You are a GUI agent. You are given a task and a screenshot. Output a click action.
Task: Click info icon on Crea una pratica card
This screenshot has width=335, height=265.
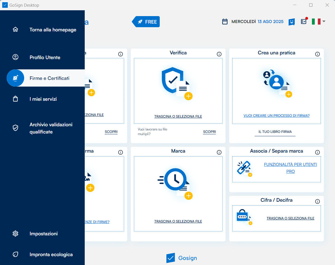click(x=317, y=54)
